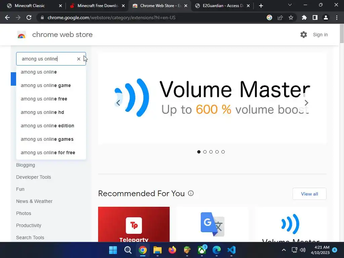Open a new browser tab
Image resolution: width=344 pixels, height=258 pixels.
point(261,6)
